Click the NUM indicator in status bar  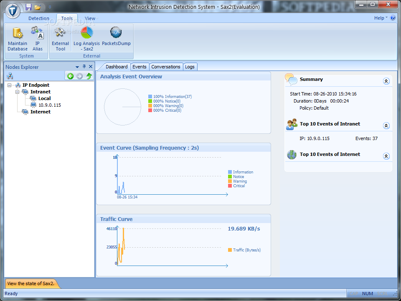point(367,293)
